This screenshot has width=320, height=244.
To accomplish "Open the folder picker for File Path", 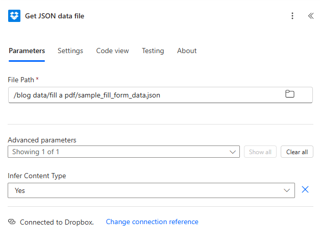I will (290, 94).
